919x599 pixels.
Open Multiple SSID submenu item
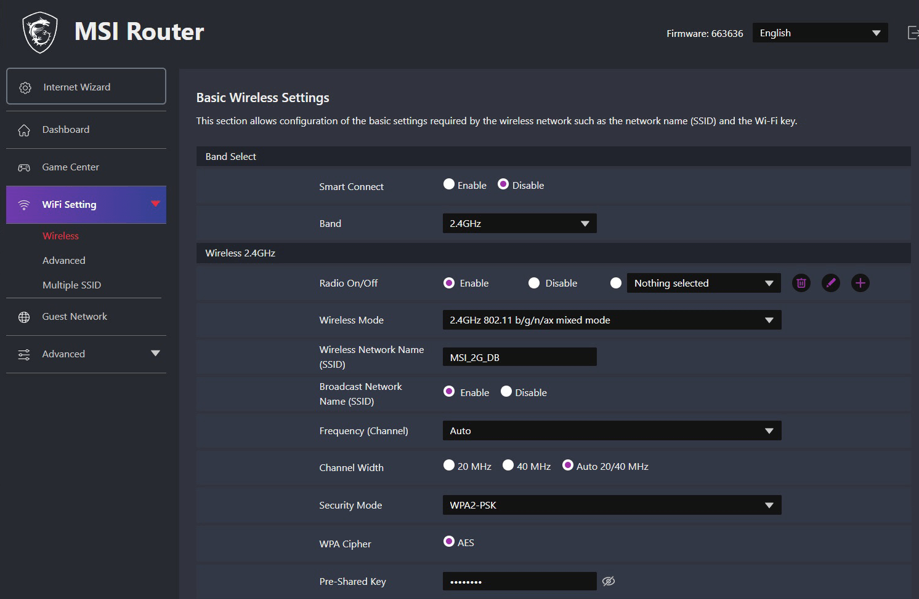pos(71,285)
